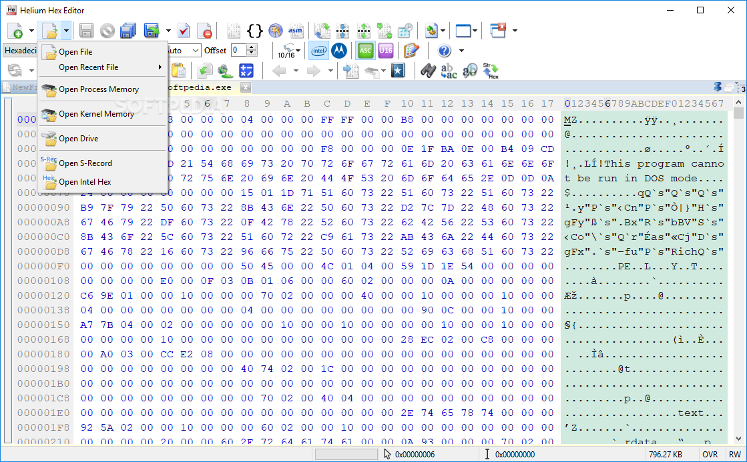This screenshot has height=462, width=747.
Task: Select Open Intel Hex menu item
Action: (102, 182)
